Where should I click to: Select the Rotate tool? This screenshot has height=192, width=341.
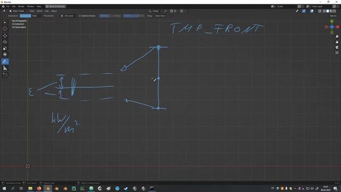tap(5, 42)
